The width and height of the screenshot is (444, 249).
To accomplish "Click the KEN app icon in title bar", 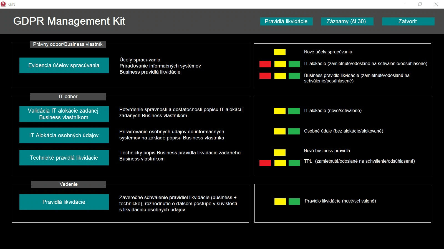I will 3,4.
